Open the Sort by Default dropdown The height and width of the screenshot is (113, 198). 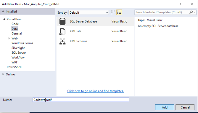[x=89, y=12]
